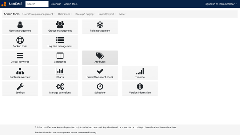This screenshot has height=135, width=240.
Task: Click the SeedDMS brand name link
Action: point(15,4)
